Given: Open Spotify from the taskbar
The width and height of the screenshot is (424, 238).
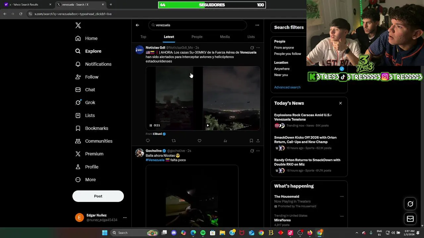Looking at the screenshot, I should tap(203, 233).
